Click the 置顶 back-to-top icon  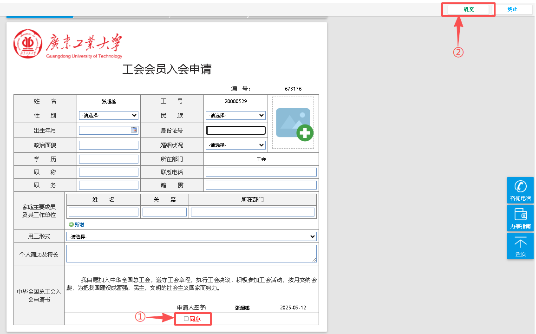click(520, 243)
